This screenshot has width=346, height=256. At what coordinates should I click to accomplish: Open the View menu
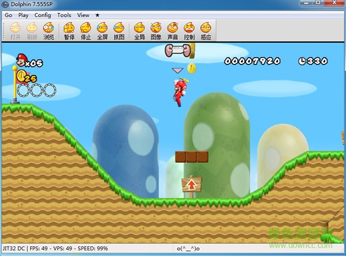83,15
